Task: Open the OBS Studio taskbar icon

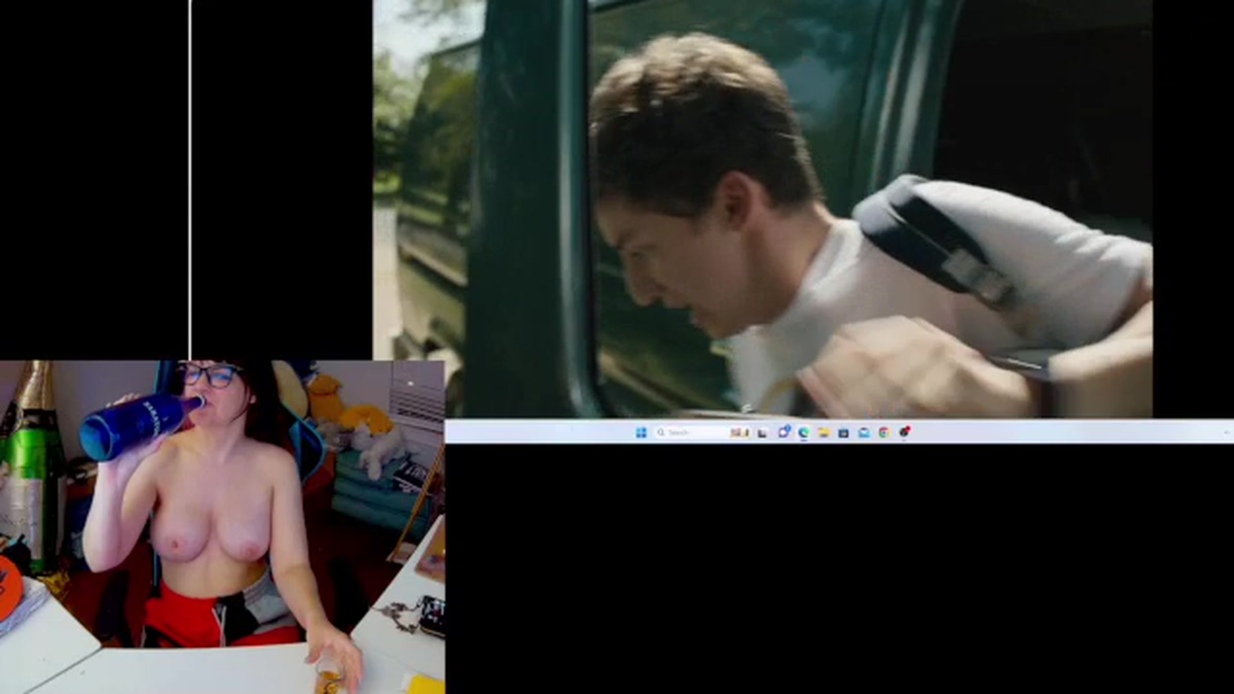Action: [904, 432]
